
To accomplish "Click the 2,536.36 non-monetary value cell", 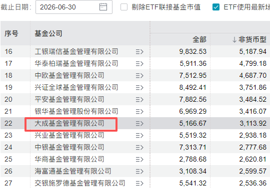I will point(253,183).
